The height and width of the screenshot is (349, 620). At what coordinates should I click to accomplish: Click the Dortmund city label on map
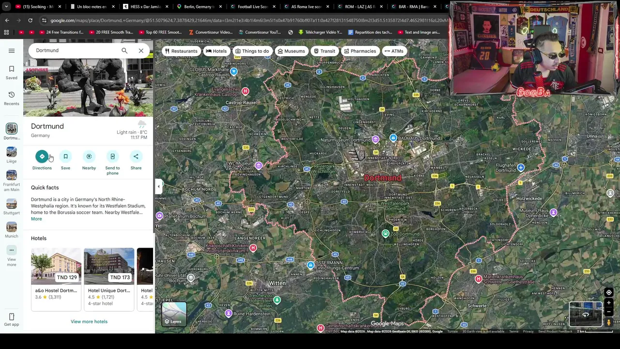(x=383, y=178)
